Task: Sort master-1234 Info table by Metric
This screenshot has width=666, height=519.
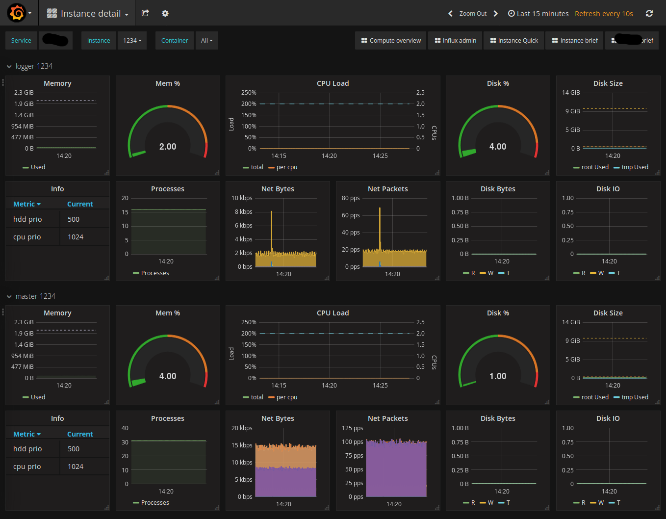Action: click(27, 434)
